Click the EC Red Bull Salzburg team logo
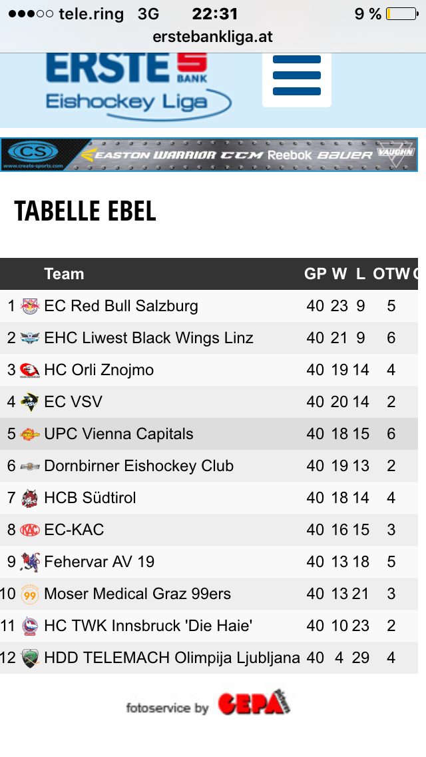This screenshot has height=757, width=426. point(30,307)
